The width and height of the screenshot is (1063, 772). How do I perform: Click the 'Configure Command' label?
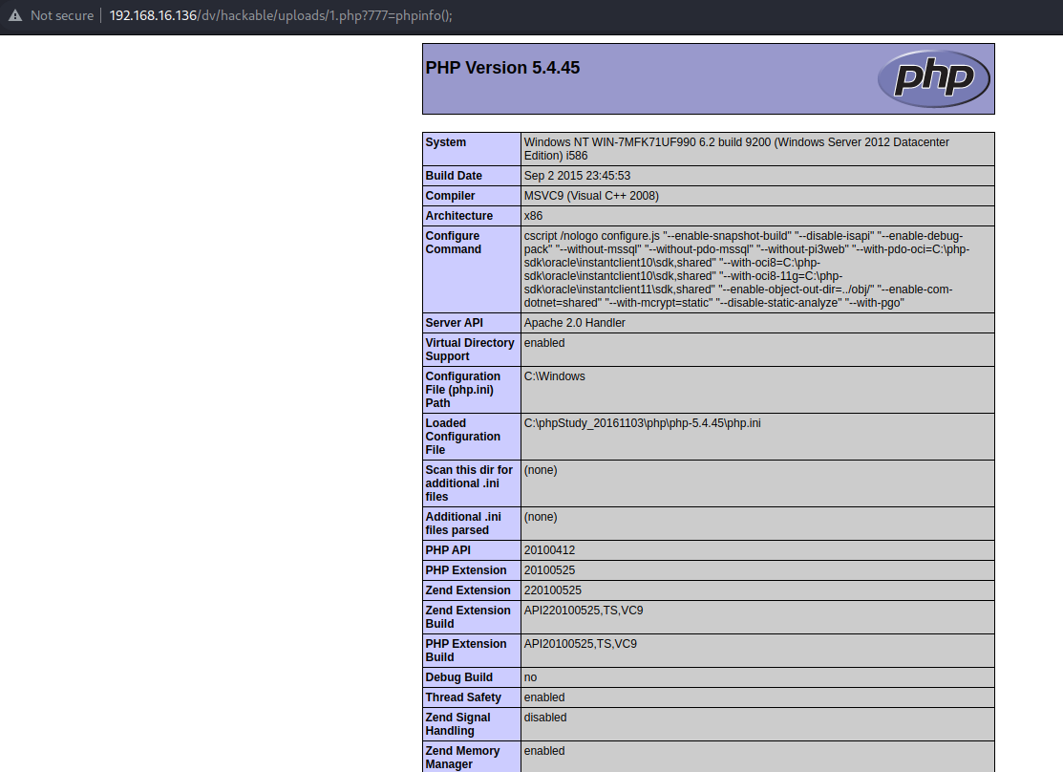[454, 243]
